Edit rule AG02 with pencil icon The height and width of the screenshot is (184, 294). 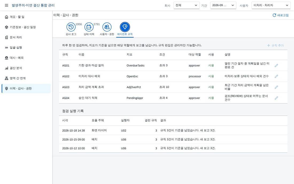point(276,76)
